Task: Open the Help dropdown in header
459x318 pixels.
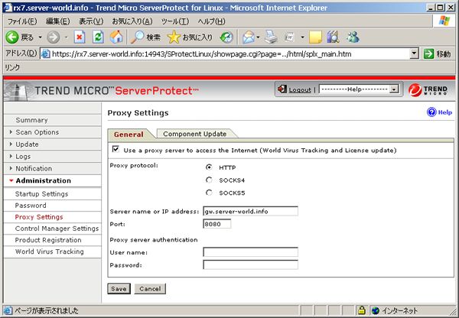Action: click(359, 89)
